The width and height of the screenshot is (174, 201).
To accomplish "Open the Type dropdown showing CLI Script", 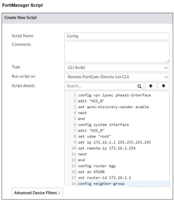I will click(x=117, y=68).
